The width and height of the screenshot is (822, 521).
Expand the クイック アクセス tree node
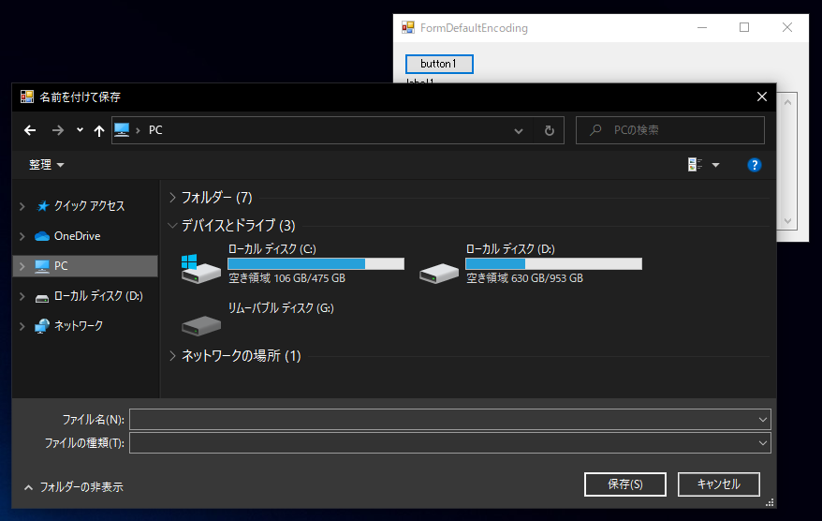coord(22,206)
